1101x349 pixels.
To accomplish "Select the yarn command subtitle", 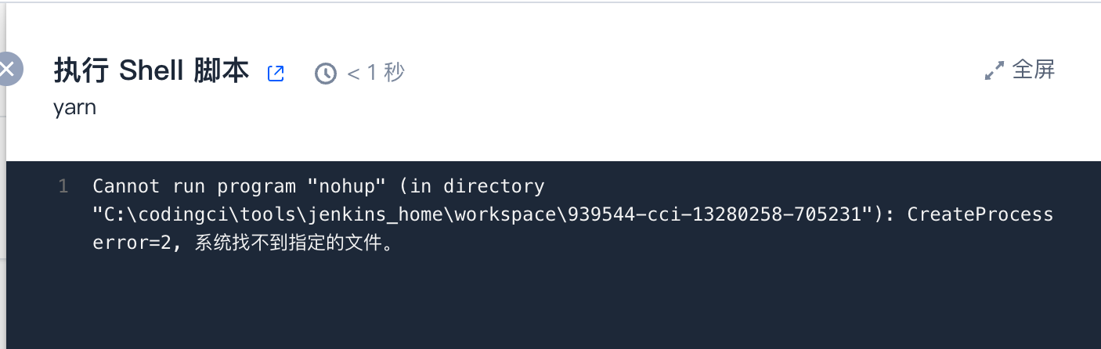I will click(x=74, y=108).
